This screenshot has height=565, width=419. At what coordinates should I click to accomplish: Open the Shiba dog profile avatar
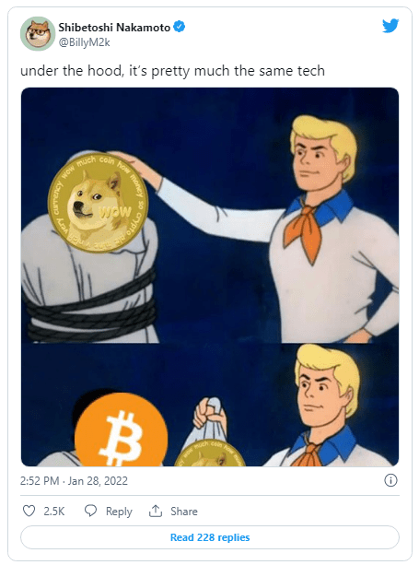37,33
